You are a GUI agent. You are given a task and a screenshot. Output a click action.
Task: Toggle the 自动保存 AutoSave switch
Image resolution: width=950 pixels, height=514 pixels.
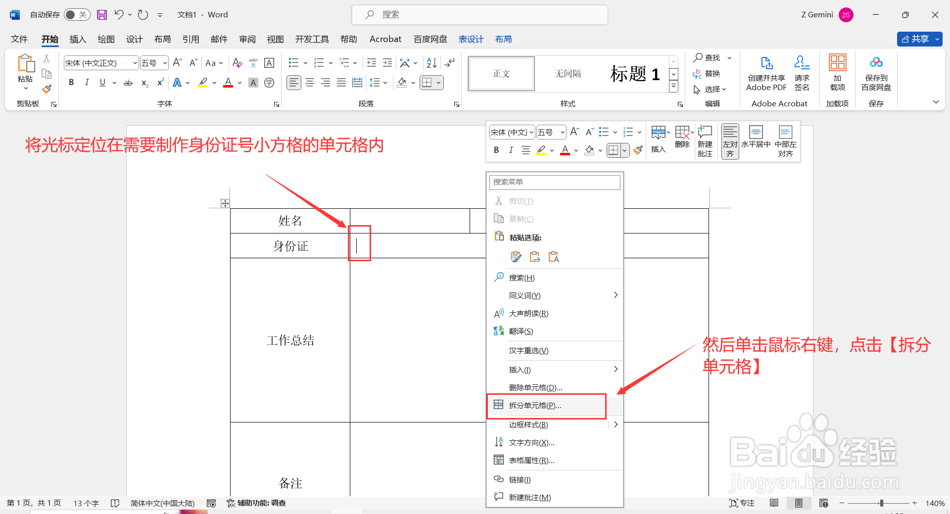coord(77,14)
